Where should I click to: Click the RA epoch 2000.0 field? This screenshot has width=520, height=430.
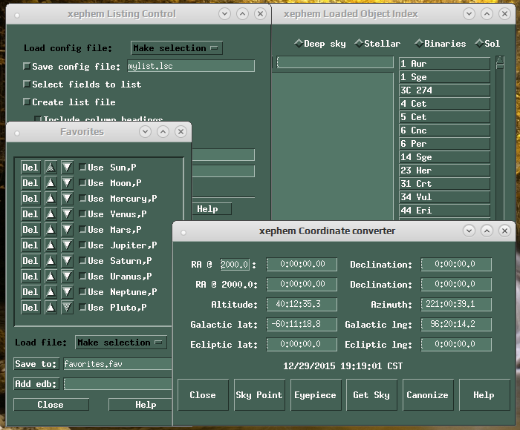[235, 264]
